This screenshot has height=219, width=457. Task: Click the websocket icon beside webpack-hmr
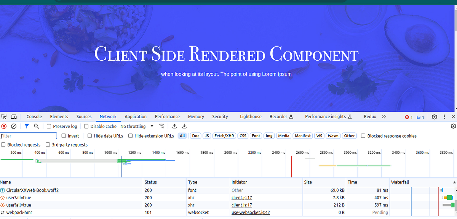pyautogui.click(x=3, y=213)
